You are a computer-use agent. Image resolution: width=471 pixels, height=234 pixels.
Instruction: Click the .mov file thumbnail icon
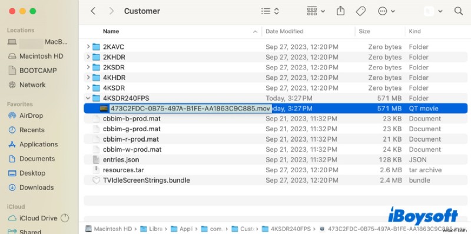(x=104, y=109)
